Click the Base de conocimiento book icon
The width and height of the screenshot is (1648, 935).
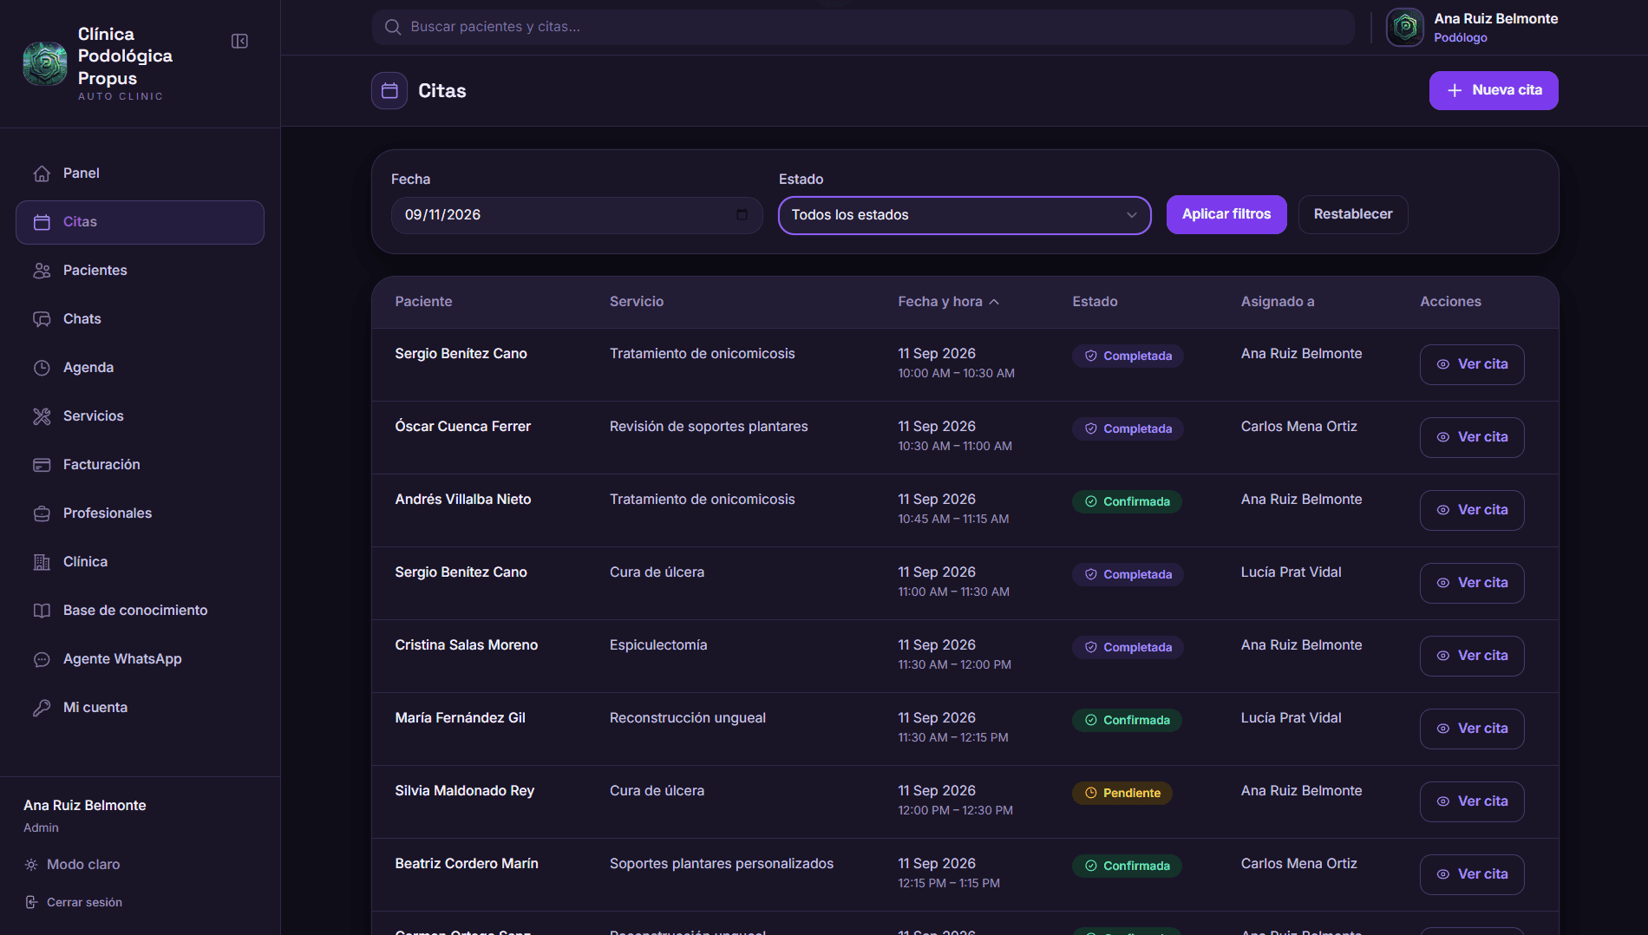pyautogui.click(x=42, y=611)
